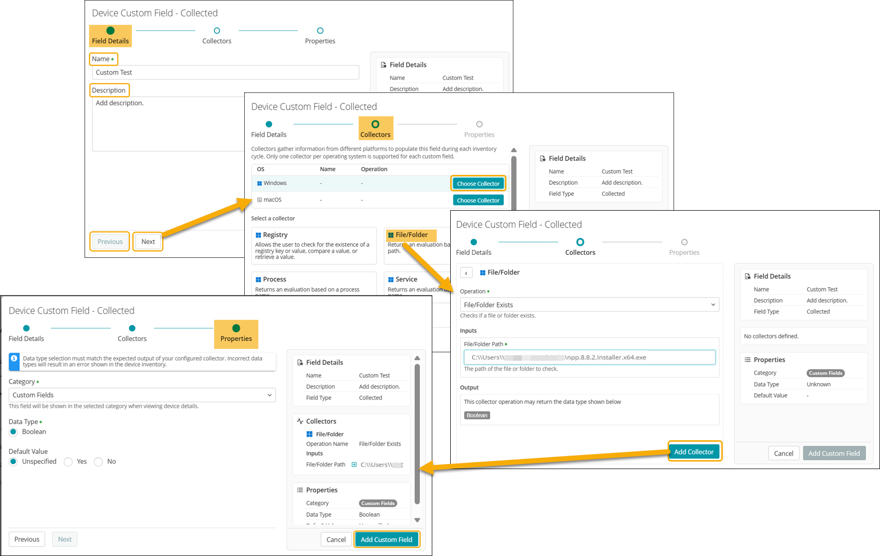Click the blue info icon in data type notice
The height and width of the screenshot is (556, 880).
pyautogui.click(x=14, y=358)
